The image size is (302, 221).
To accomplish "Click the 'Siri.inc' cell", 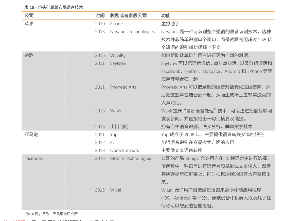I will 116,24.
